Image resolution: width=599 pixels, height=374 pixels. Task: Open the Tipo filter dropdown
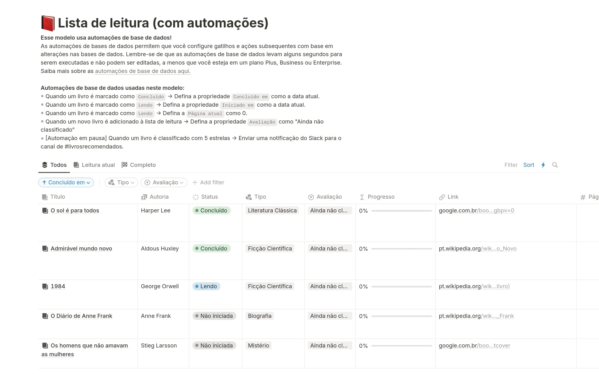(121, 182)
